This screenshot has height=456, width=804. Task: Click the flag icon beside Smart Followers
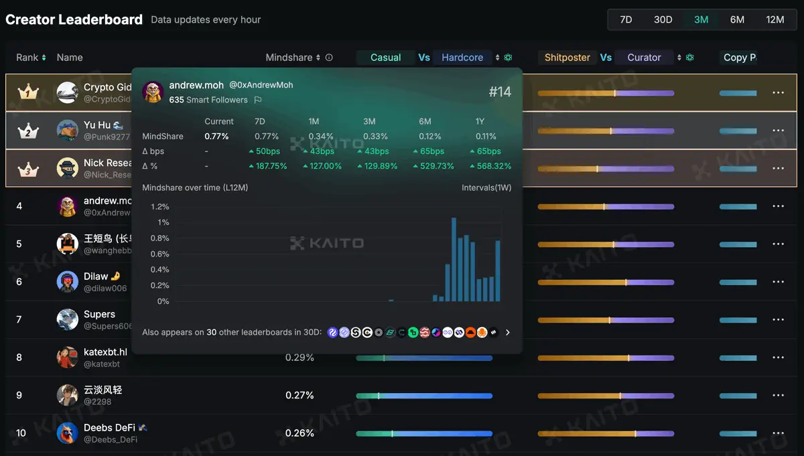tap(257, 100)
